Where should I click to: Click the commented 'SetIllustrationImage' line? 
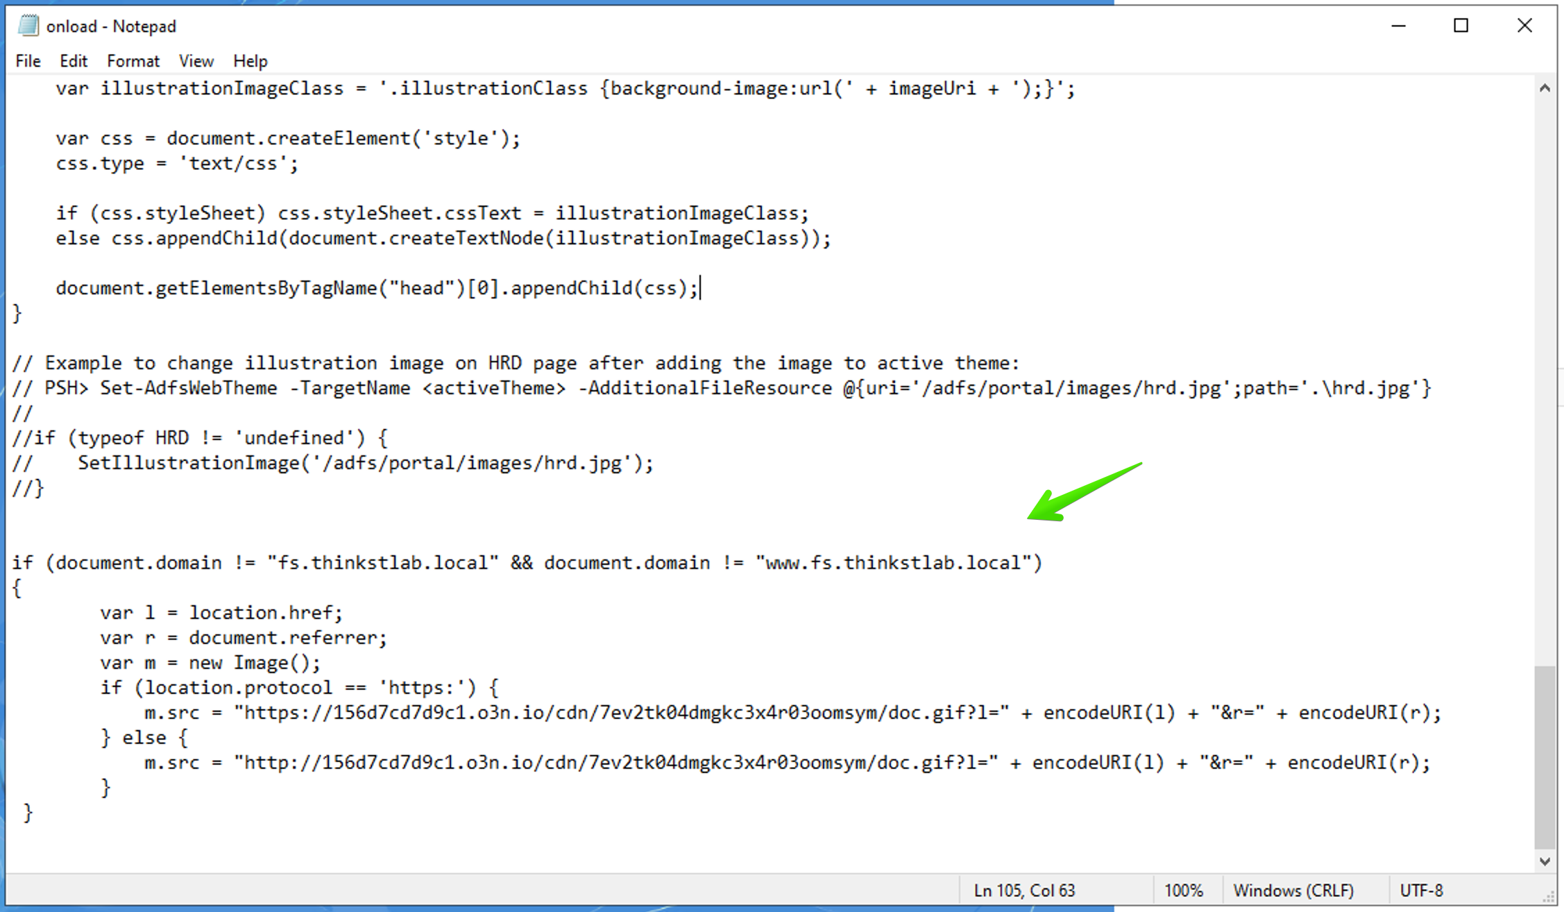coord(332,464)
